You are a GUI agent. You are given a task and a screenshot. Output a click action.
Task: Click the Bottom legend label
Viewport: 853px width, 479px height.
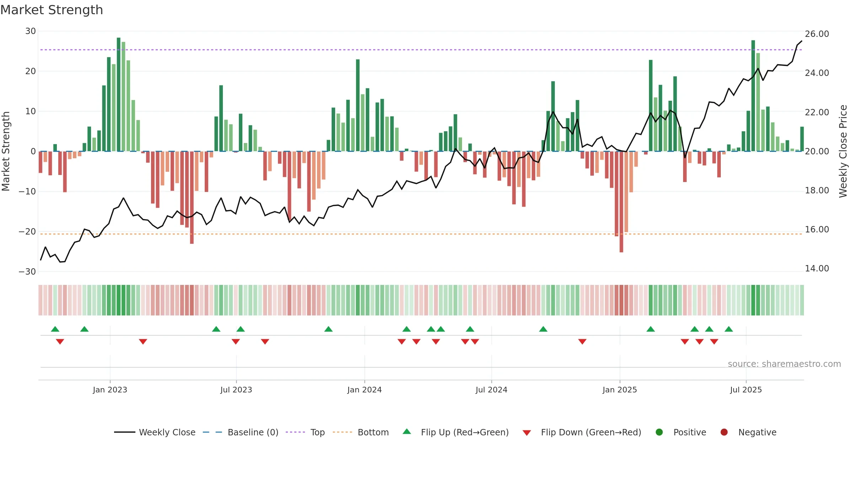pyautogui.click(x=373, y=432)
